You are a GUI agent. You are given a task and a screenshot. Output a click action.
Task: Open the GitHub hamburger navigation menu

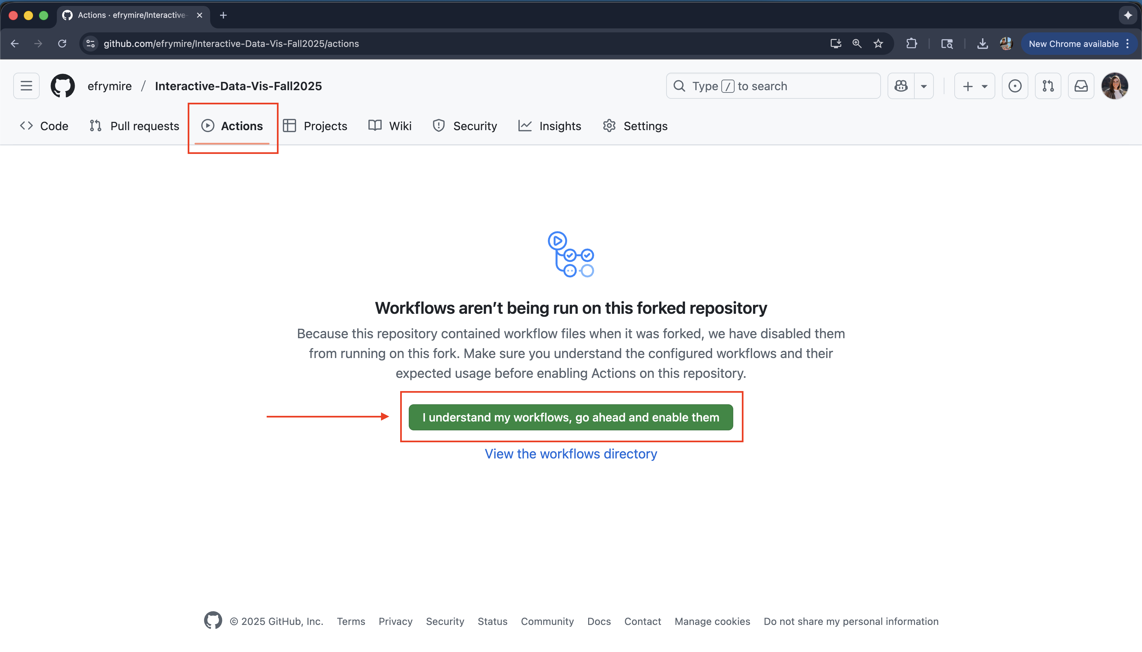pos(26,86)
